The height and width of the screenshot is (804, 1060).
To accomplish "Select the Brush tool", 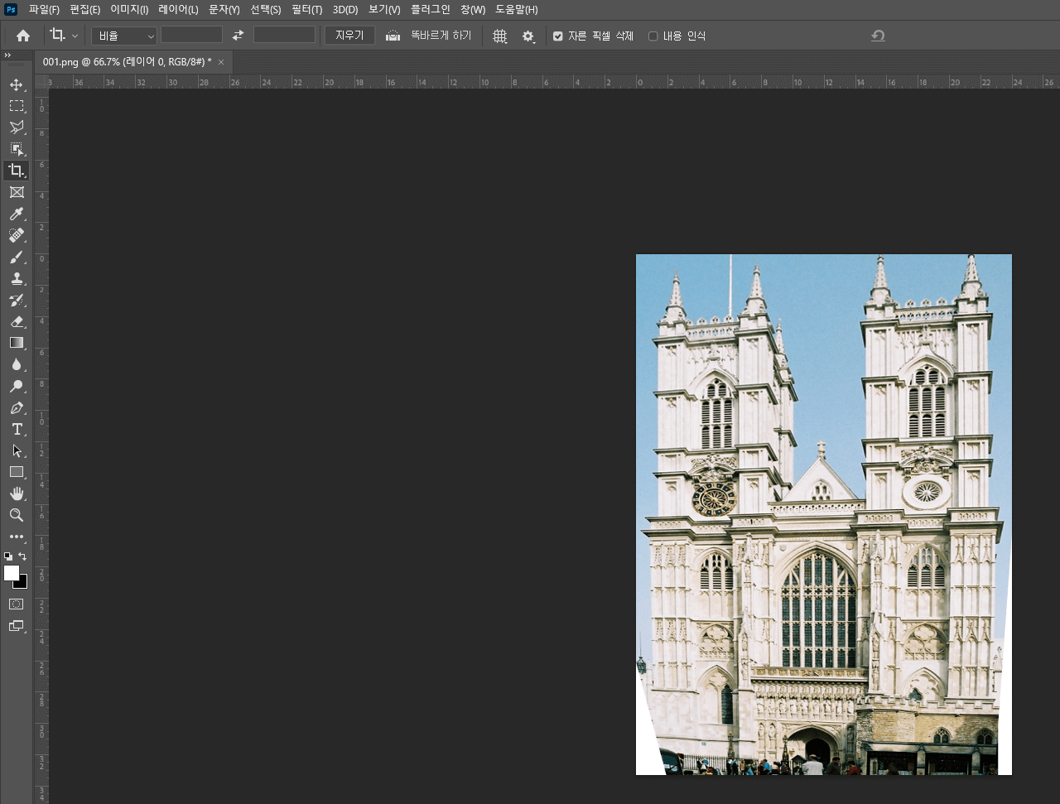I will tap(17, 258).
